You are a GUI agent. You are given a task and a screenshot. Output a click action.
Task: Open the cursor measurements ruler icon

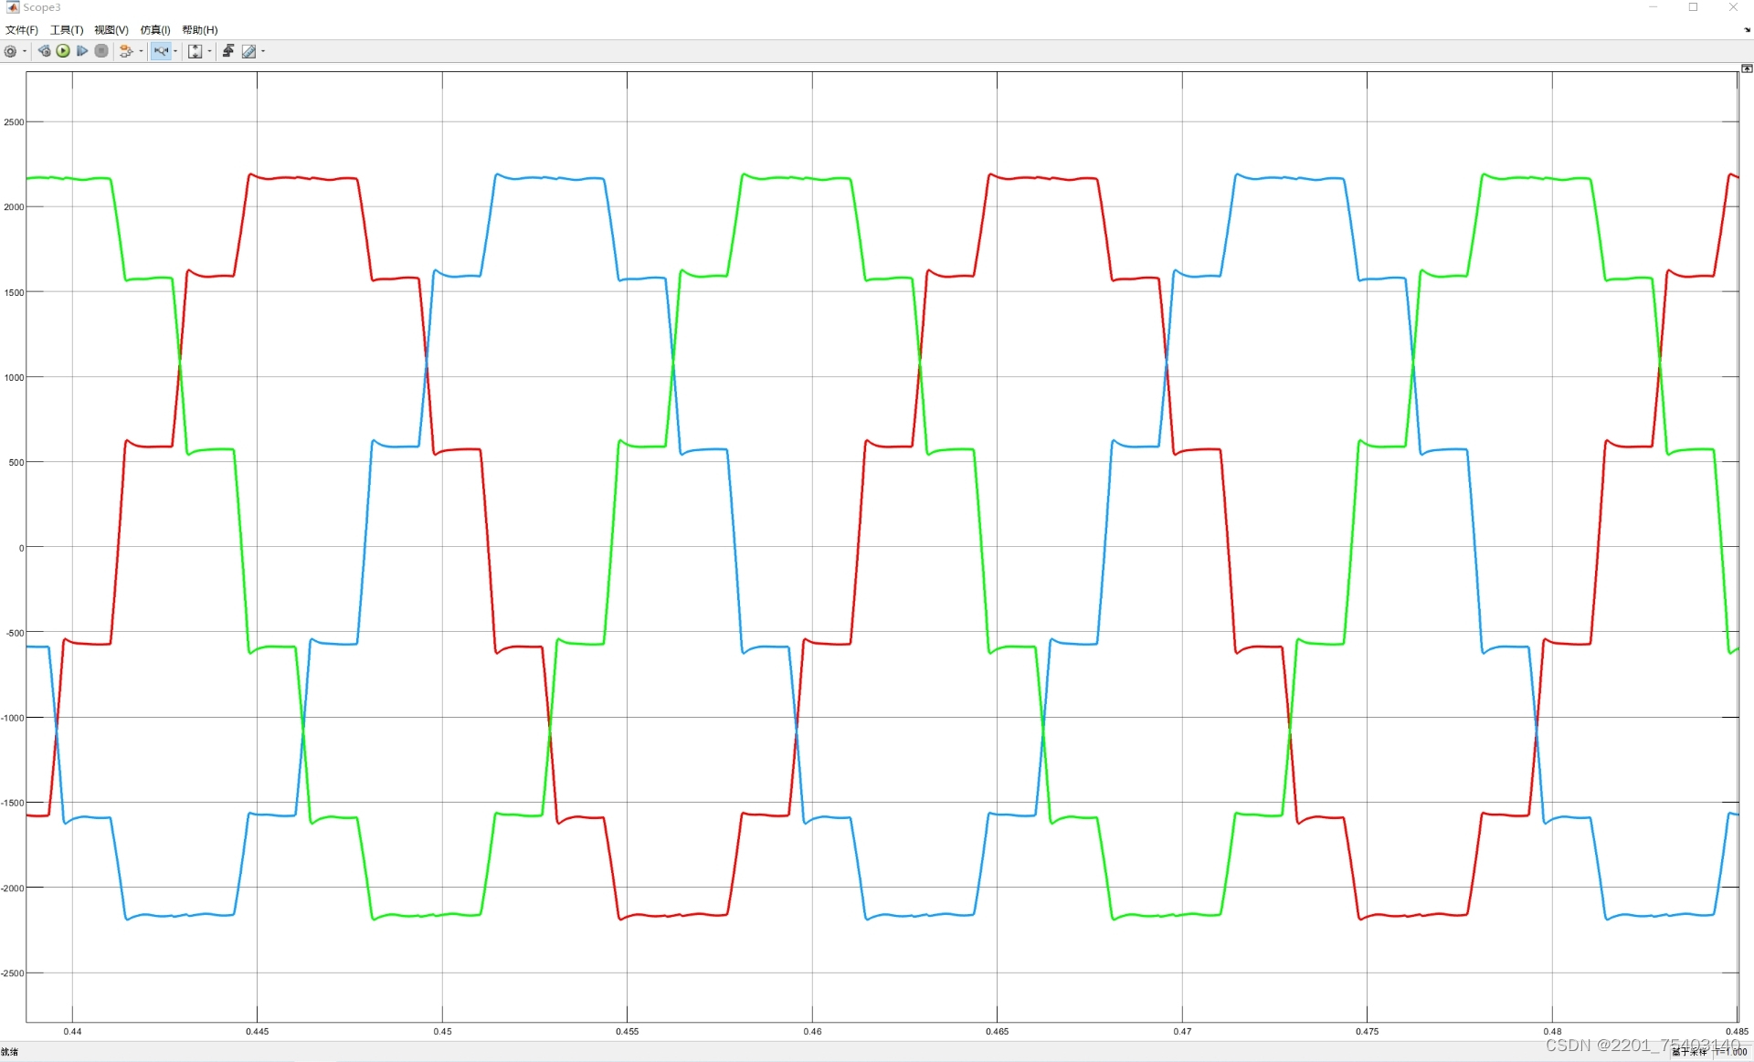248,51
